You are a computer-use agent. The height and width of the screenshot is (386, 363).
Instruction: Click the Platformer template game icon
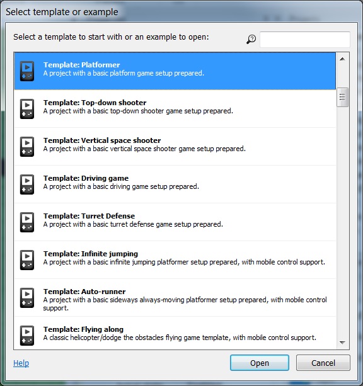(x=27, y=71)
